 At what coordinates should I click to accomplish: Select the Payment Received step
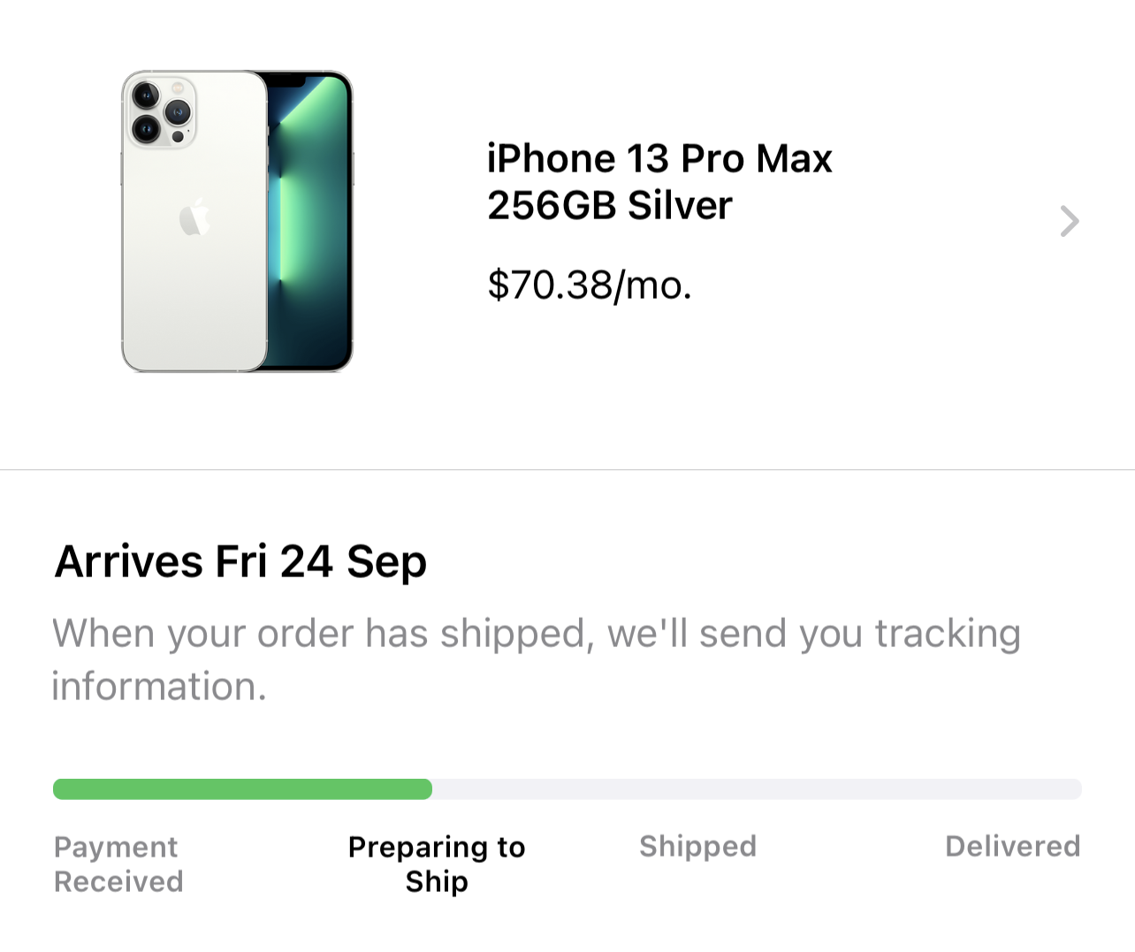tap(118, 864)
